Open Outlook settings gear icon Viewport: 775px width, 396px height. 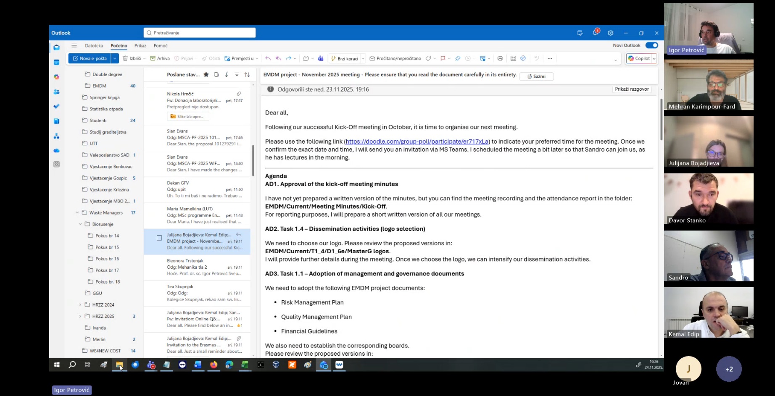610,33
